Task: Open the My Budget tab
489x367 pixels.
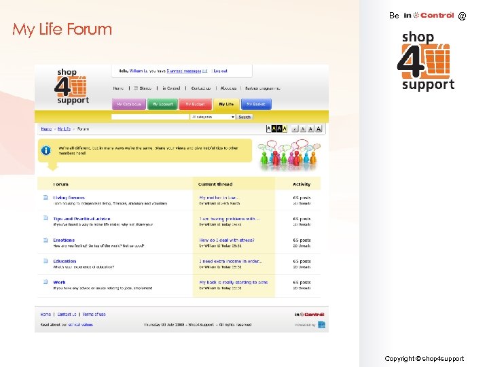Action: 195,104
